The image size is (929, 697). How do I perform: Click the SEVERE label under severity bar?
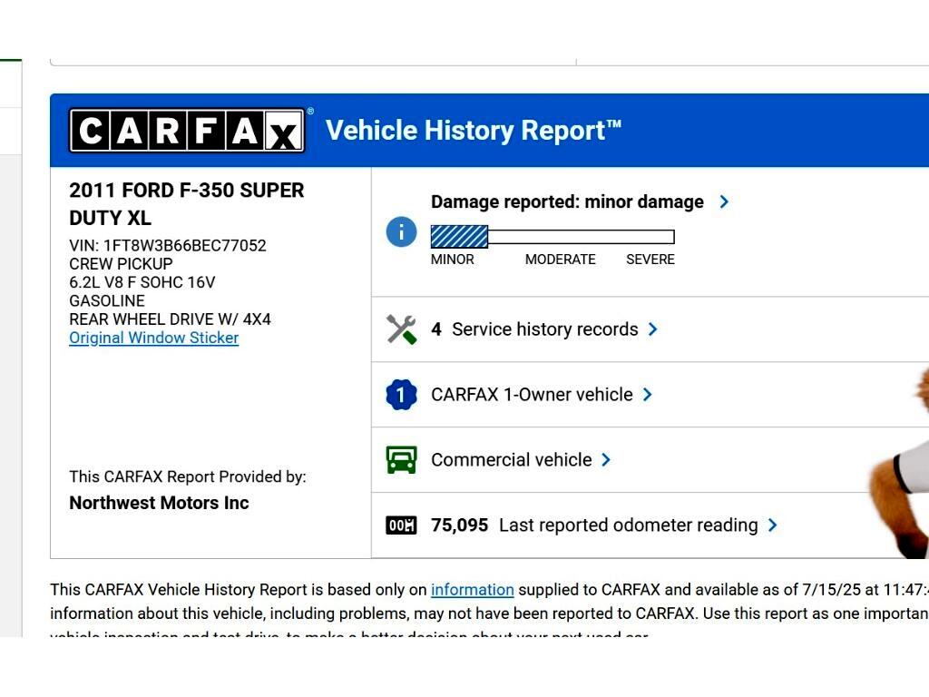(x=650, y=260)
